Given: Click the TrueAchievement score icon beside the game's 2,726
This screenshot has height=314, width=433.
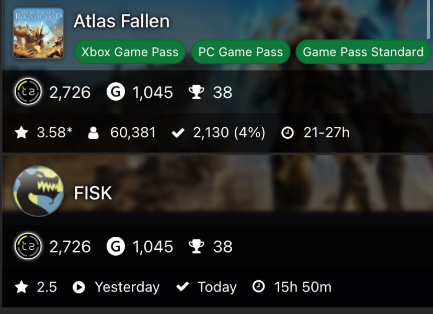Looking at the screenshot, I should tap(28, 91).
